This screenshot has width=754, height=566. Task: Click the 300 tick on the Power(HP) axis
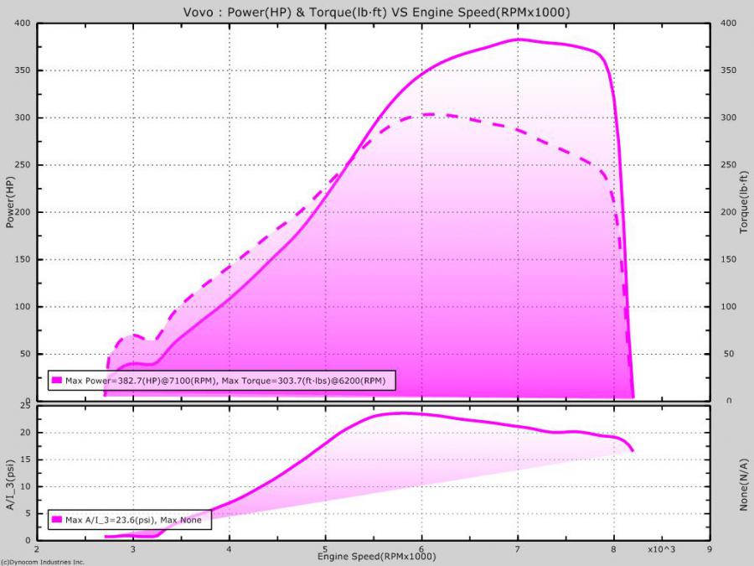[22, 117]
